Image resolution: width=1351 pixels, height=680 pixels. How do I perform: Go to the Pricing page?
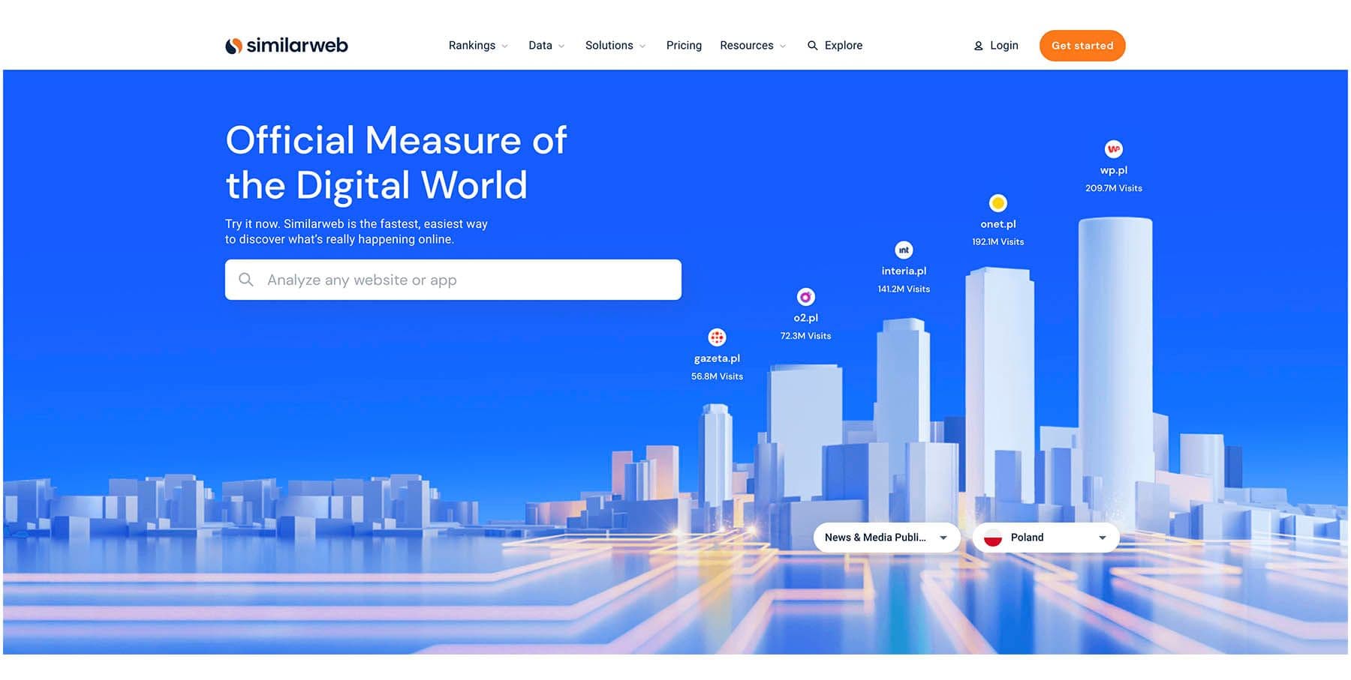(x=684, y=46)
